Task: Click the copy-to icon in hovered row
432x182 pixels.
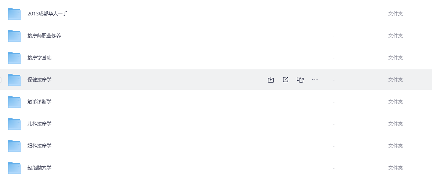Action: 300,80
